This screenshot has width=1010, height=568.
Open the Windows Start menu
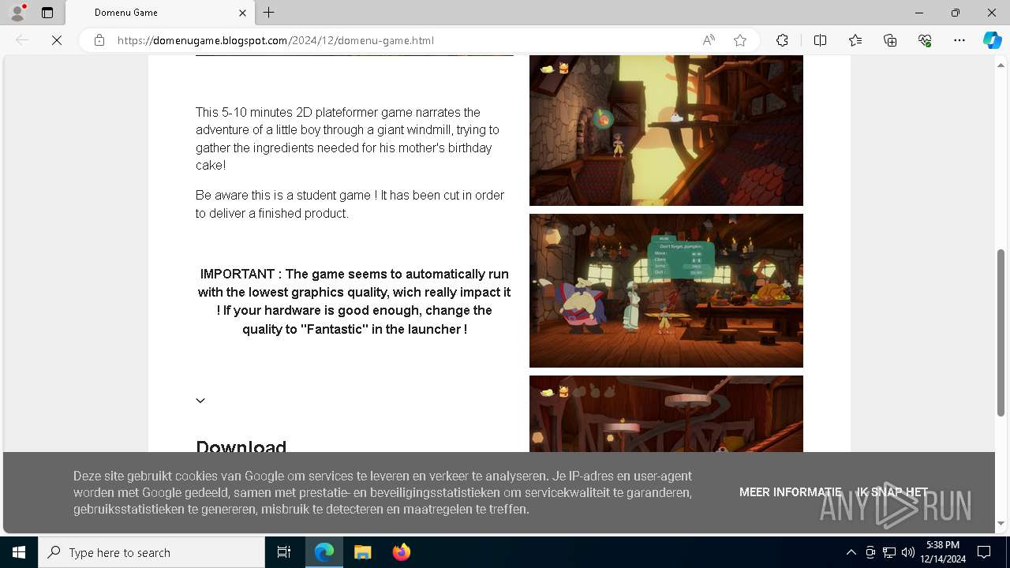point(19,552)
